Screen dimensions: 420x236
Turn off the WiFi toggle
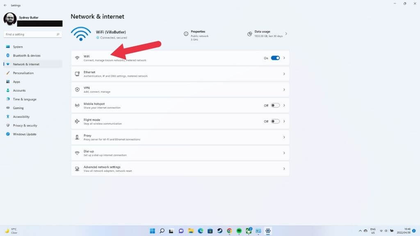tap(275, 58)
